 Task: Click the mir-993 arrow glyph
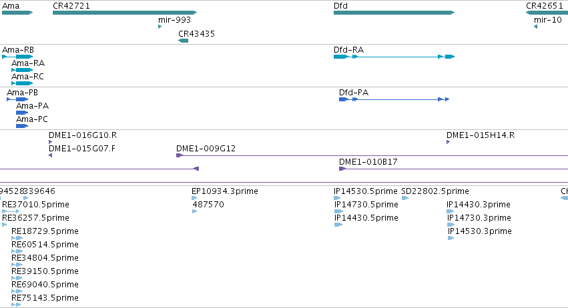tap(160, 27)
